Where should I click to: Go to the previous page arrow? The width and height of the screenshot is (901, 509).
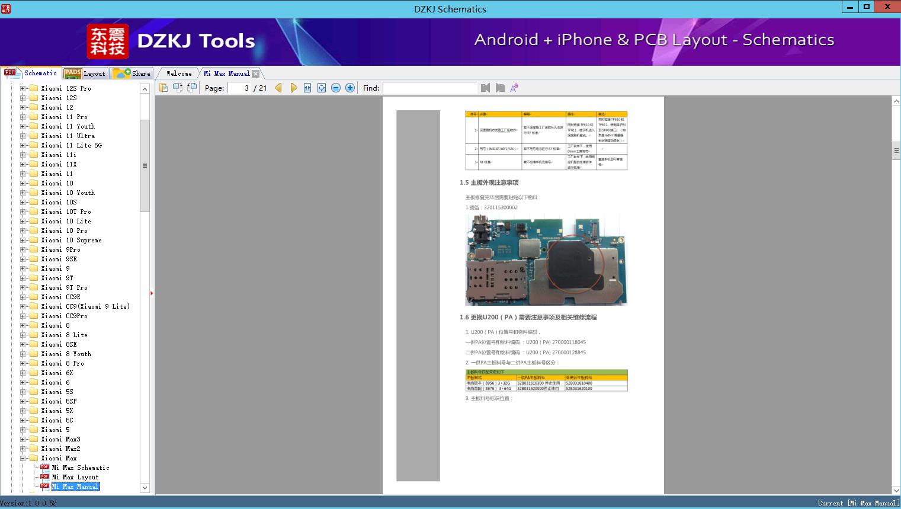(x=278, y=88)
